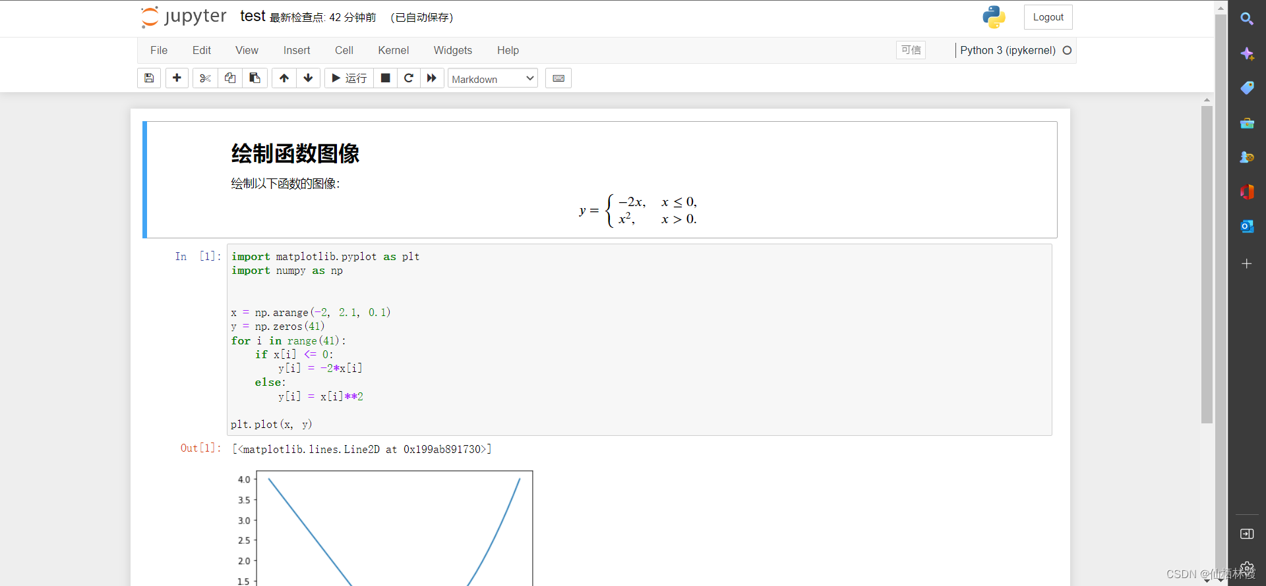The height and width of the screenshot is (586, 1266).
Task: Open the sidebar Copilot sparkle icon
Action: coord(1247,53)
